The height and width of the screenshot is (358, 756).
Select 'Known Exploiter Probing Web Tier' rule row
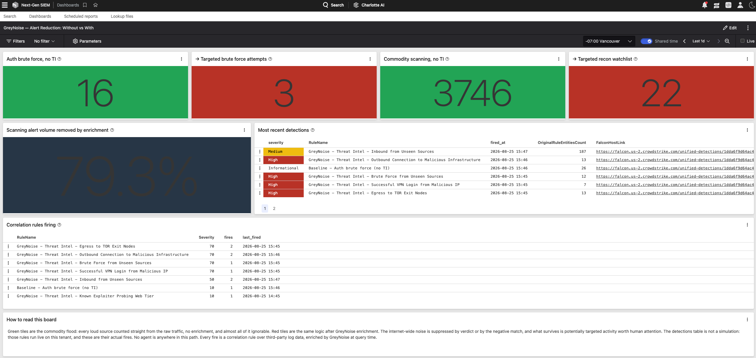click(x=378, y=296)
